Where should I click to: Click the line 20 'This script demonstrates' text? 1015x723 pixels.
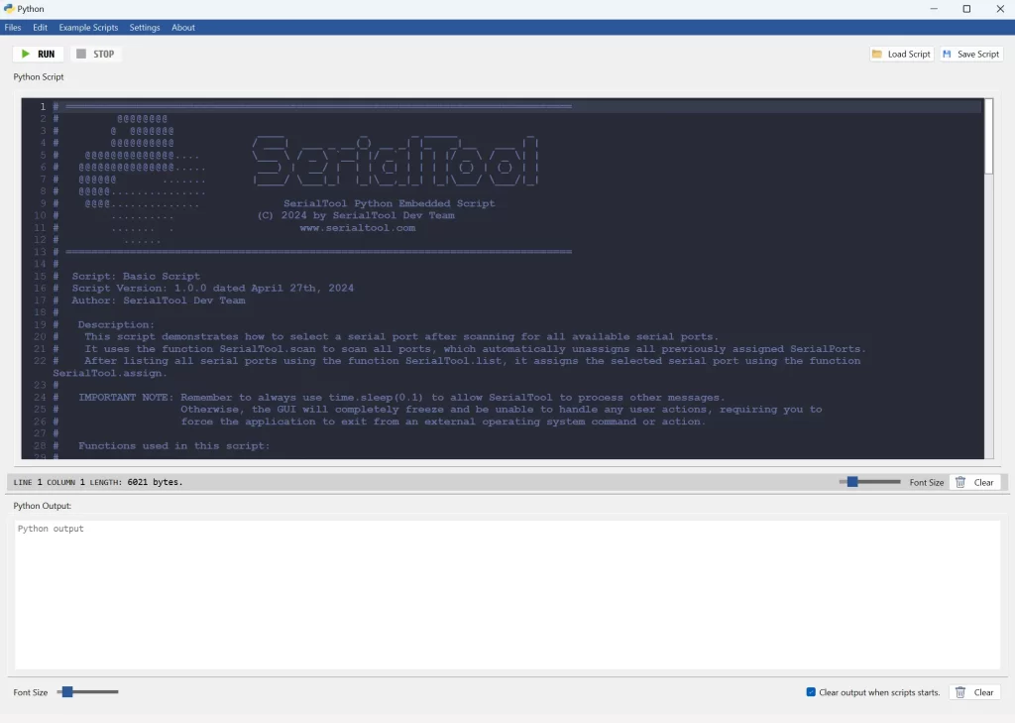pyautogui.click(x=401, y=336)
